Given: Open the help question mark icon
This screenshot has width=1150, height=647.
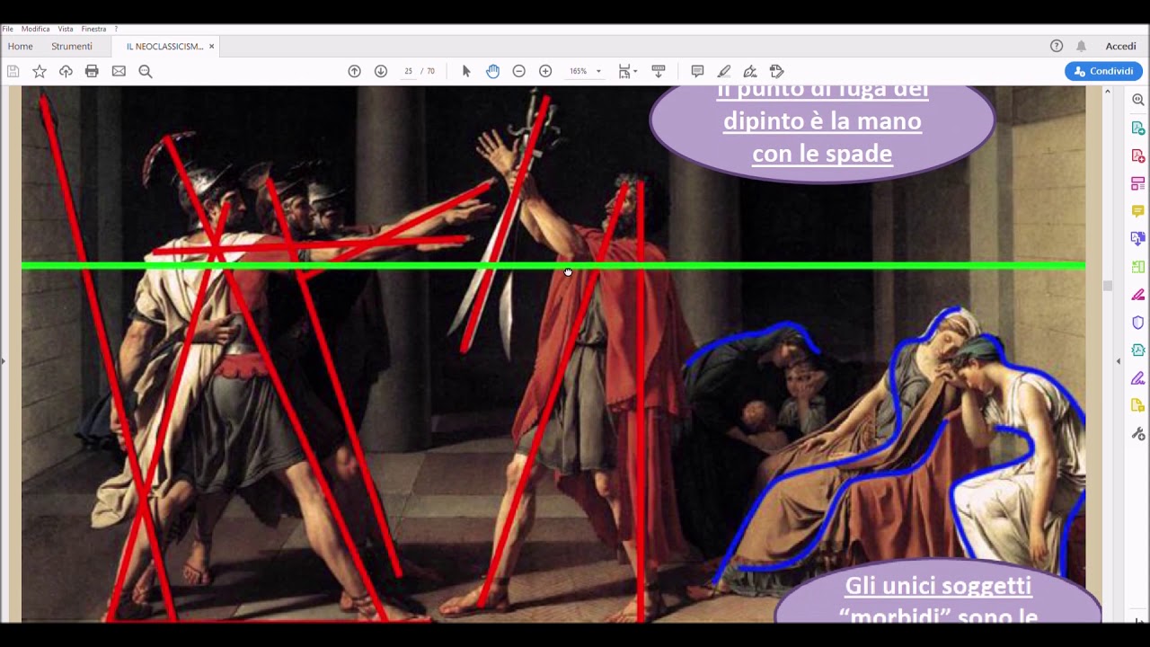Looking at the screenshot, I should point(1057,46).
